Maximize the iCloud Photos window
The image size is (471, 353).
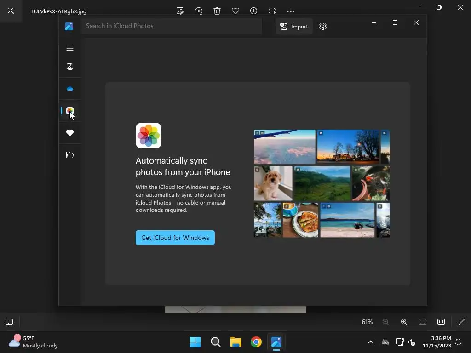pyautogui.click(x=395, y=23)
